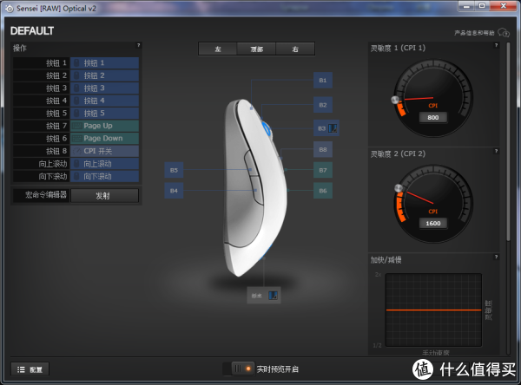Click the orange acceleration line in graph
This screenshot has height=385, width=521.
pos(433,310)
